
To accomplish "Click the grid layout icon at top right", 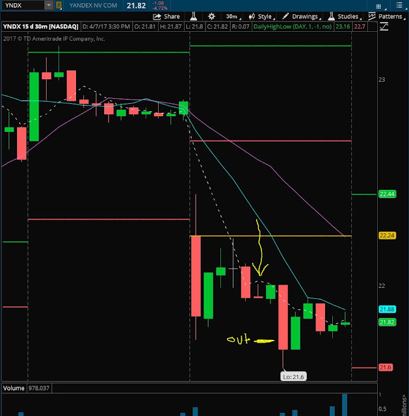I will (x=379, y=6).
